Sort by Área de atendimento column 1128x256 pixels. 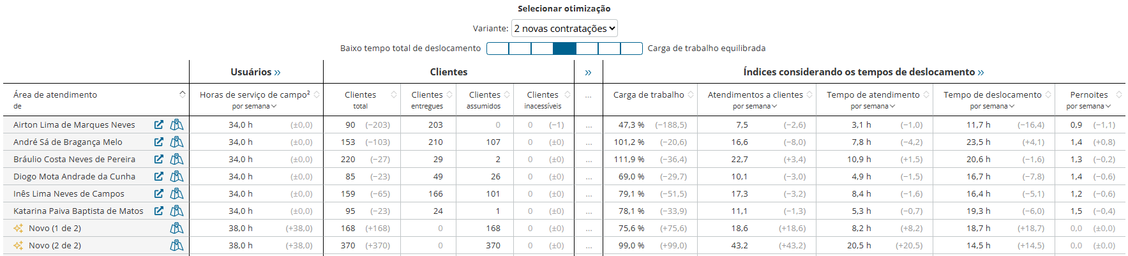pos(183,94)
